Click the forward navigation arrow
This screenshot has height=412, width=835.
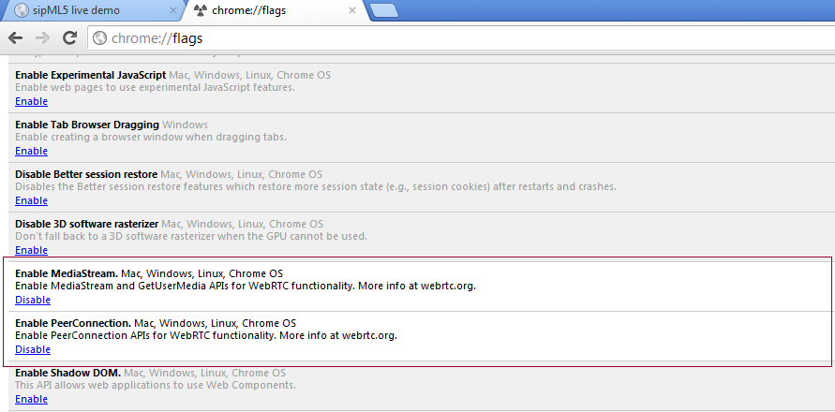pyautogui.click(x=43, y=38)
